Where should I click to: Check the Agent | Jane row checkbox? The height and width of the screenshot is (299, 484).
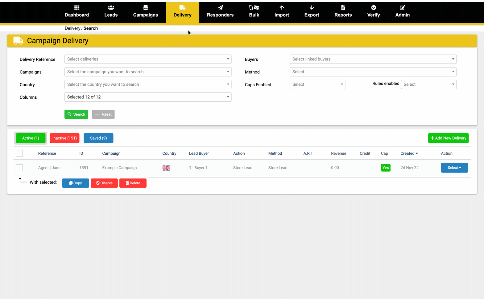coord(19,168)
